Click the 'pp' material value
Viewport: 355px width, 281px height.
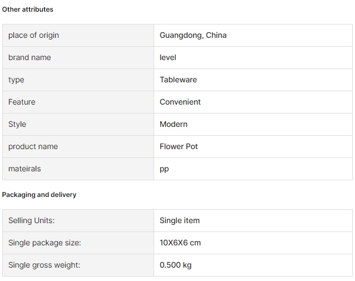pos(164,169)
